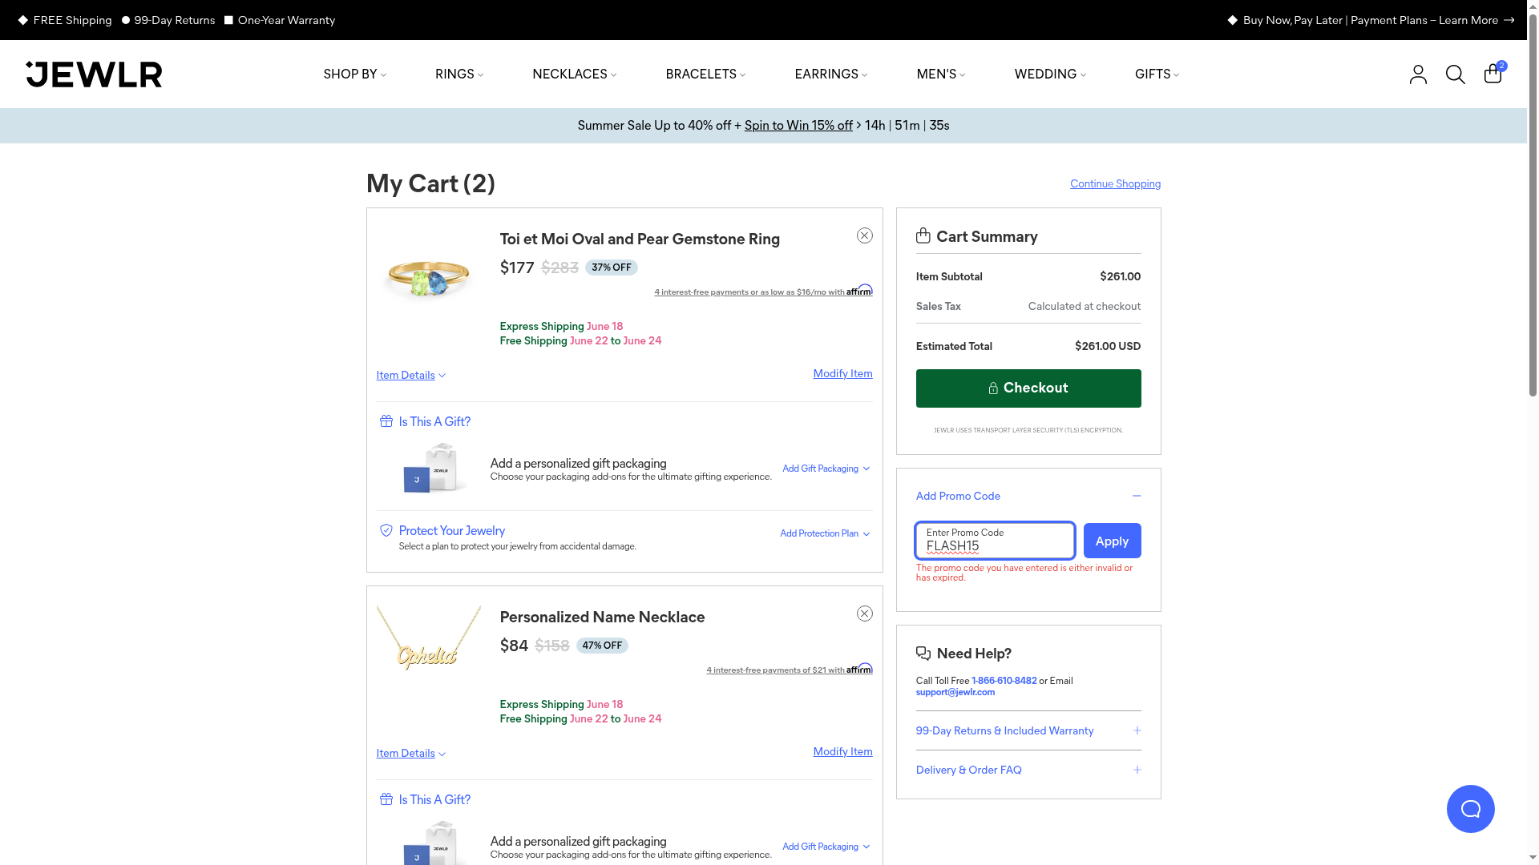
Task: Expand Item Details for the name necklace
Action: point(411,753)
